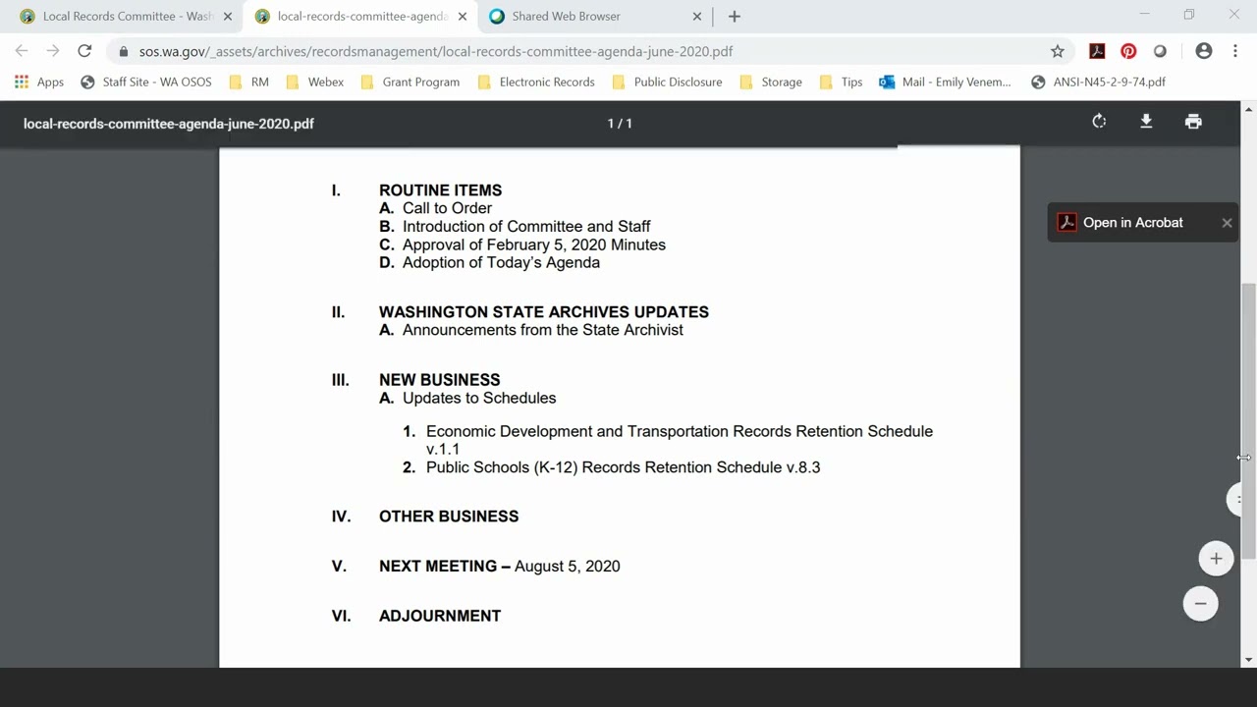Open a new browser tab

click(735, 16)
